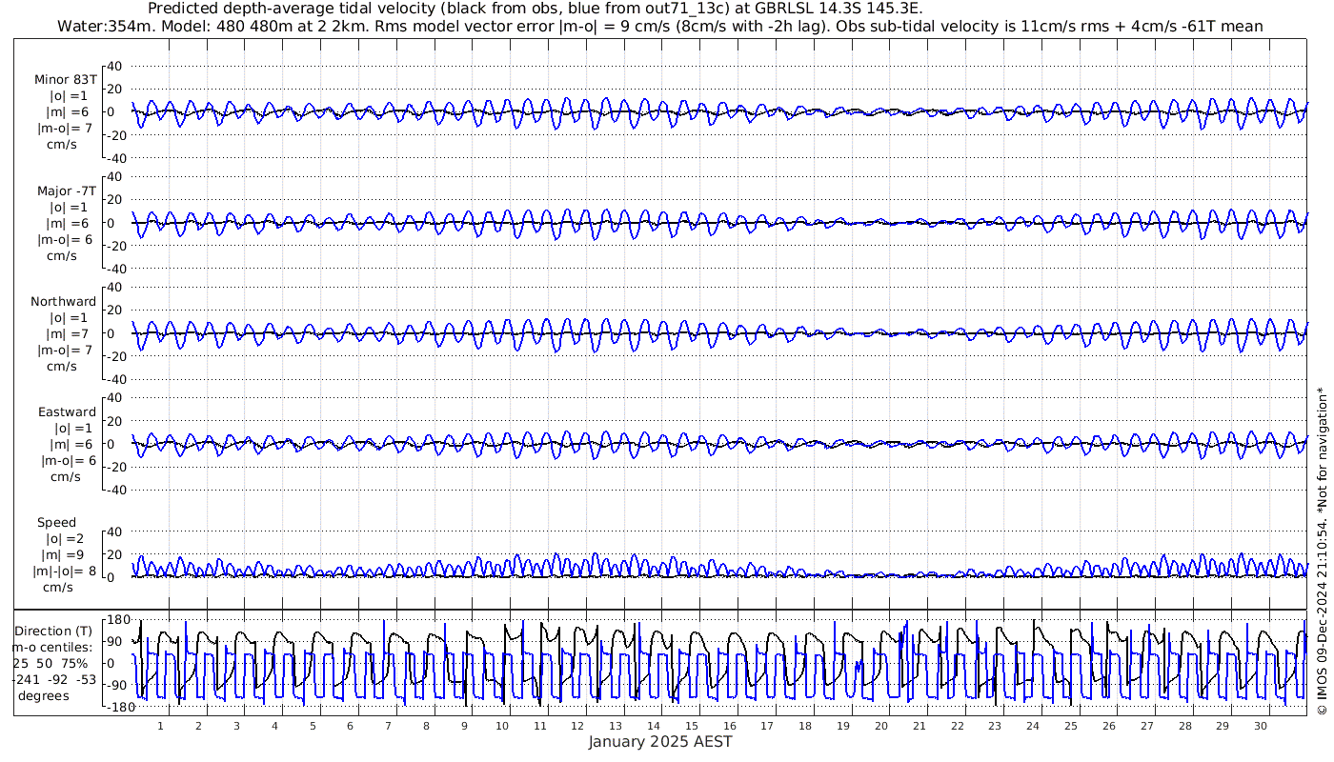The width and height of the screenshot is (1334, 762).
Task: Click the 'cm/s' unit under Speed panel stats
Action: [58, 588]
